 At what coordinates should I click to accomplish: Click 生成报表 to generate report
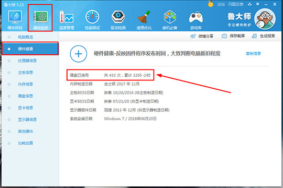coord(263,36)
